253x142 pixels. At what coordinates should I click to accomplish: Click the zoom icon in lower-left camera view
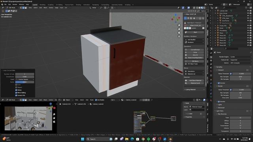click(x=54, y=114)
